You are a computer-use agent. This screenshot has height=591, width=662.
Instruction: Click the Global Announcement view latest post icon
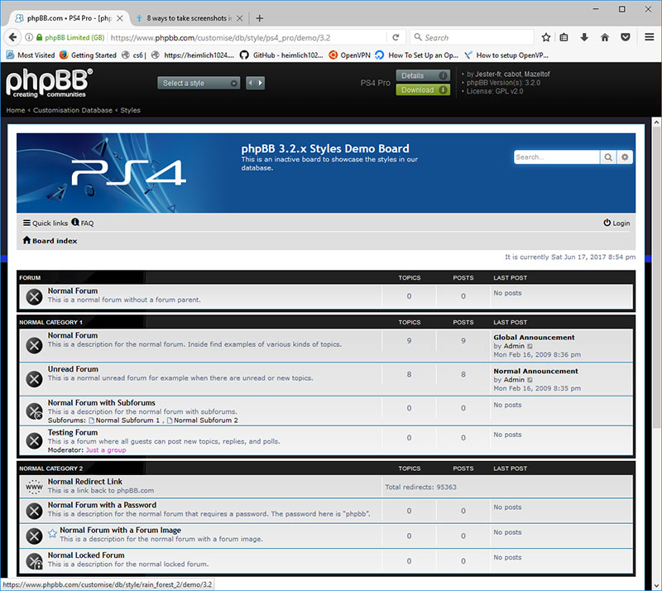[530, 346]
